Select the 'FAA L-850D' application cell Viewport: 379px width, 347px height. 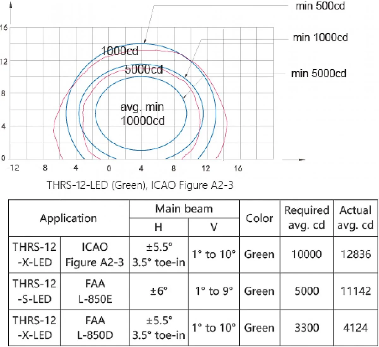coord(95,328)
